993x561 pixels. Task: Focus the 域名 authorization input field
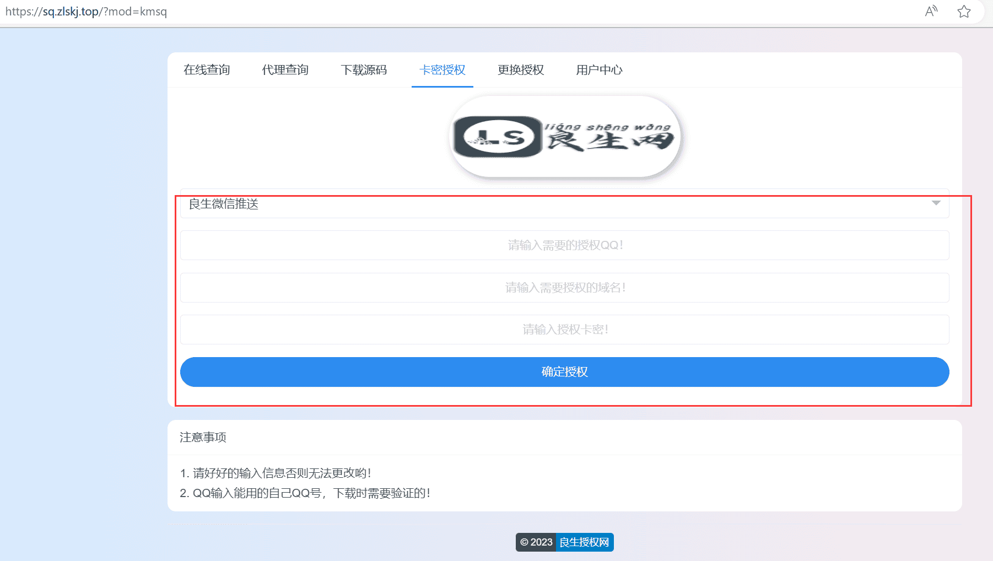(x=564, y=287)
